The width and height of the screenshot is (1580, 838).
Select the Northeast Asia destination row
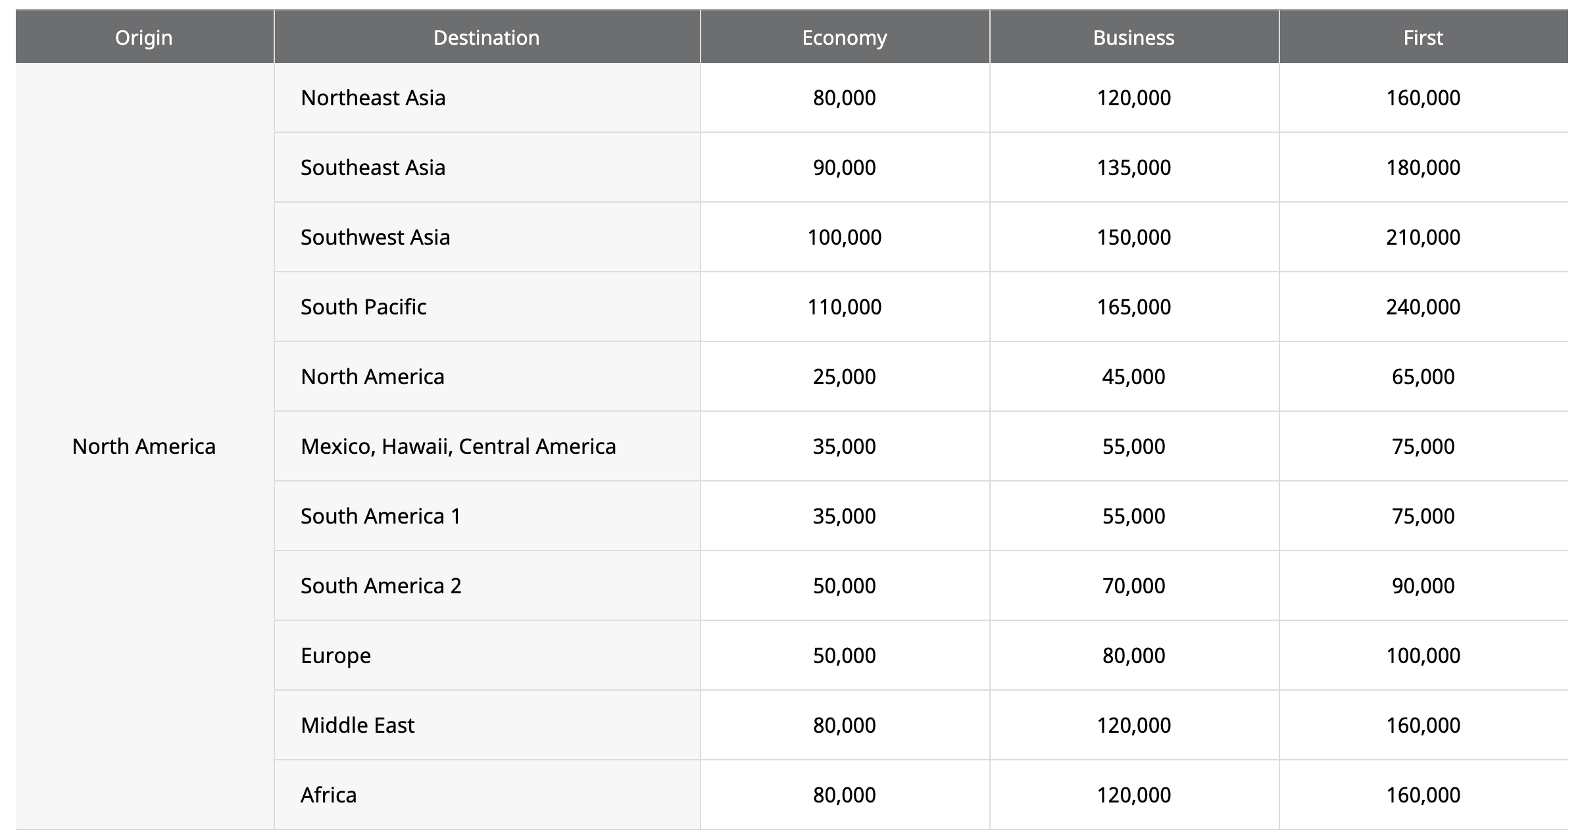pyautogui.click(x=373, y=97)
